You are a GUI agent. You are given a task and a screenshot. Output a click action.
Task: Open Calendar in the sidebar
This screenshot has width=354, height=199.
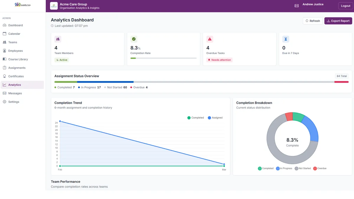click(x=22, y=34)
